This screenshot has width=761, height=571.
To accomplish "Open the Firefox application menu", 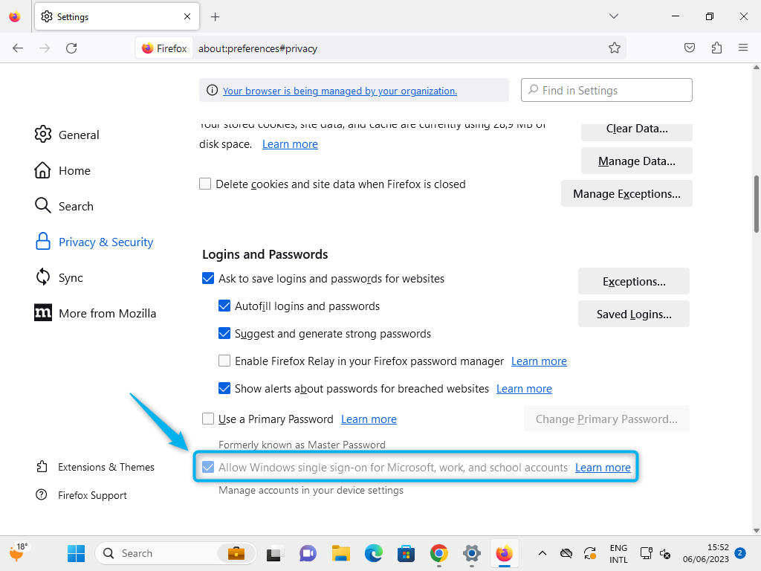I will tap(742, 47).
